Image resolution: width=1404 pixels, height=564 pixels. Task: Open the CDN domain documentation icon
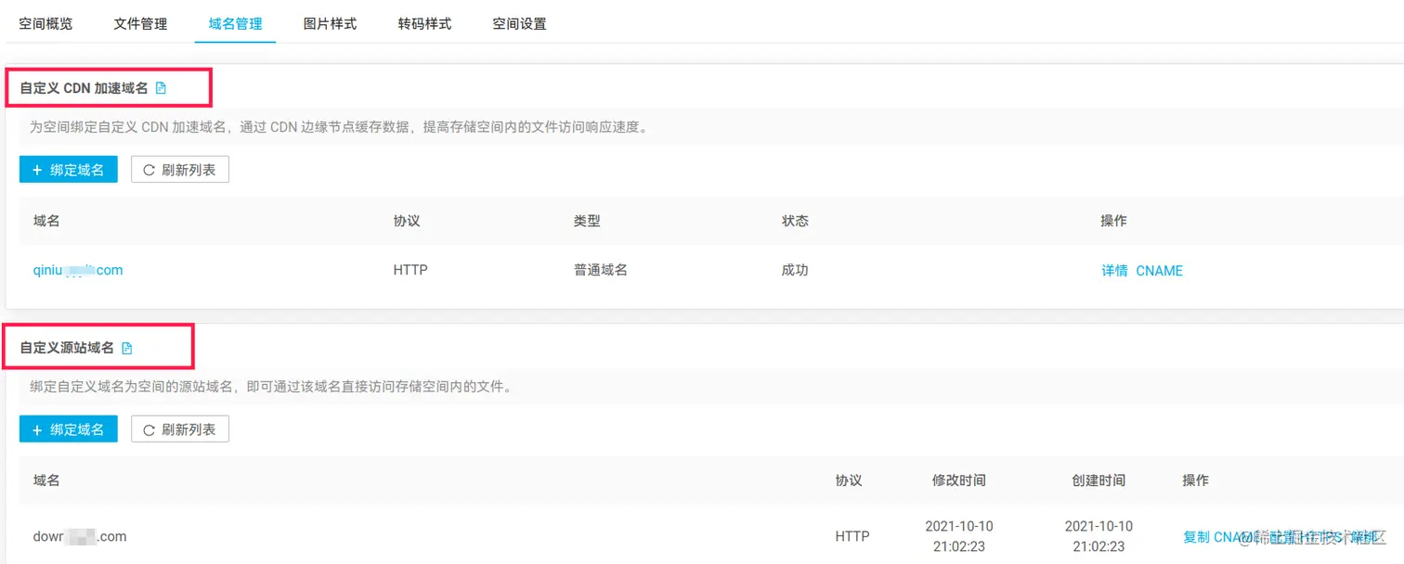(161, 88)
